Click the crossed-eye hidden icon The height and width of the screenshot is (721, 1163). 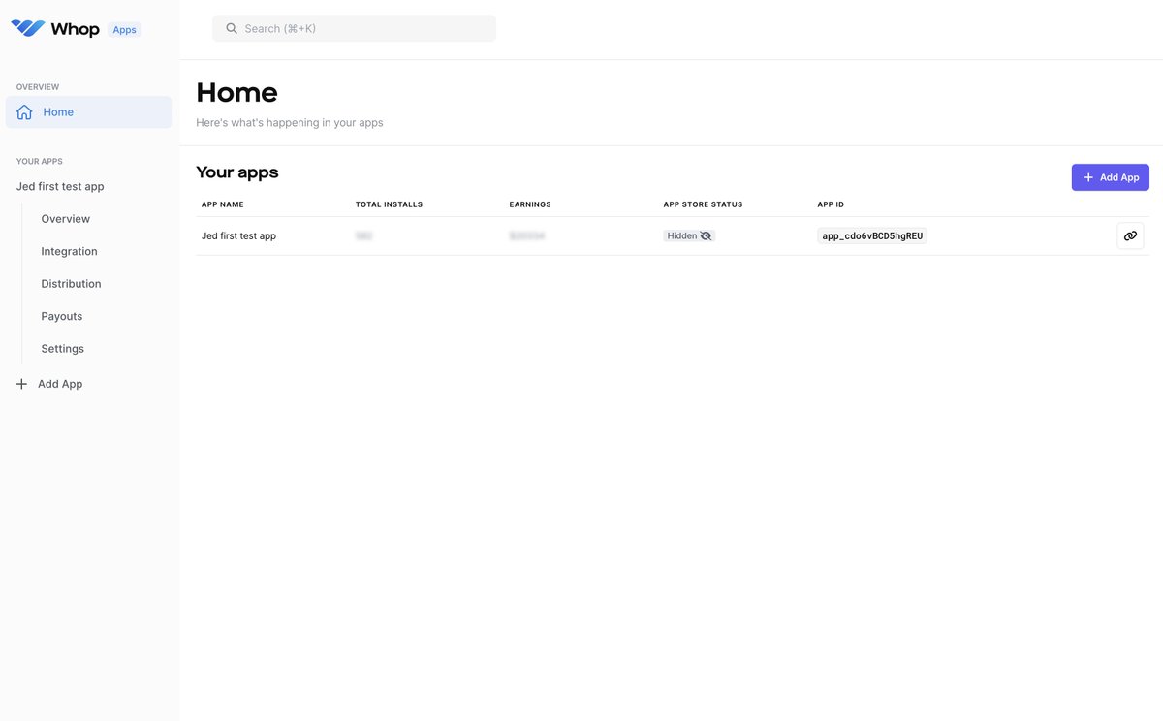(x=706, y=235)
